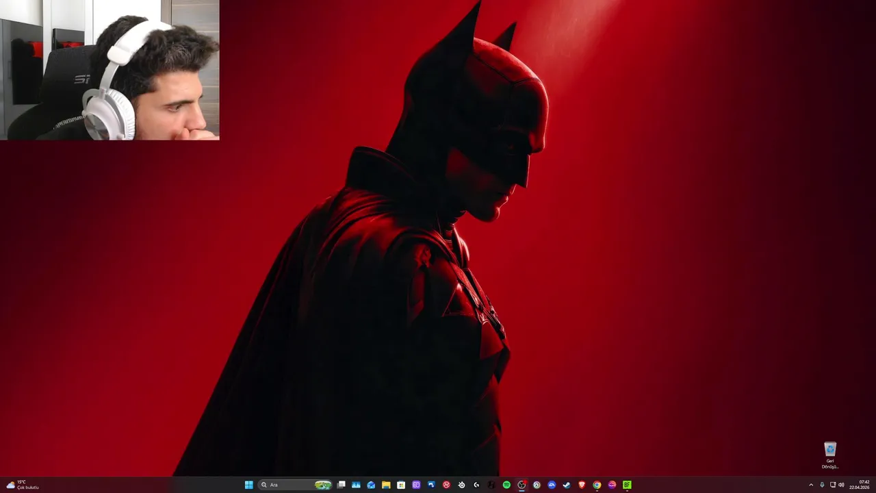Image resolution: width=876 pixels, height=493 pixels.
Task: Switch to the OBS Studio taskbar icon
Action: tap(521, 485)
